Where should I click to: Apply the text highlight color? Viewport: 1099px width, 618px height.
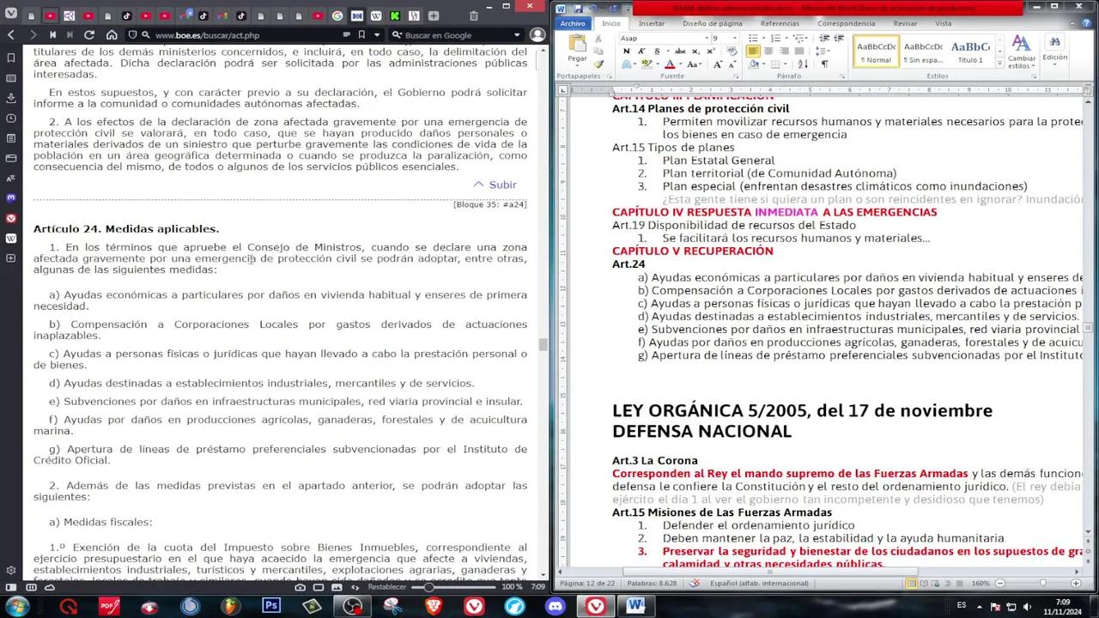pos(648,64)
